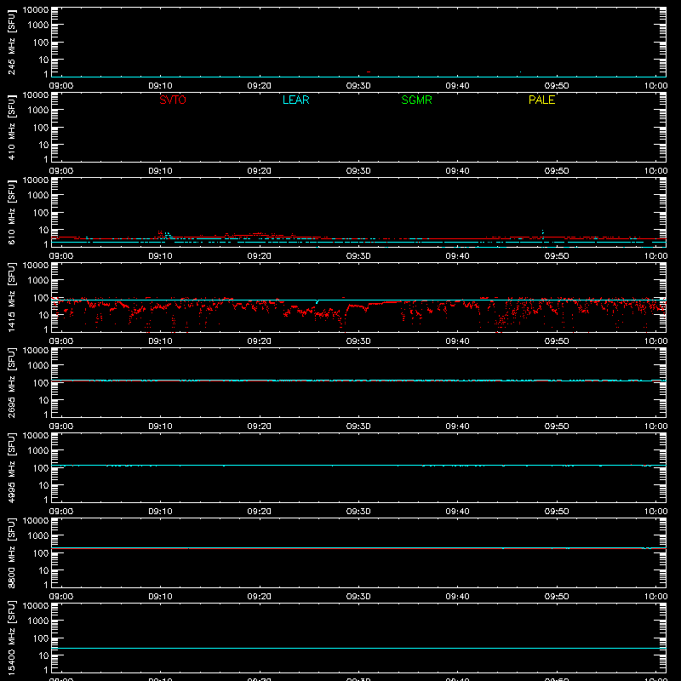The height and width of the screenshot is (681, 681).
Task: Click the yellow PALE station label
Action: 541,100
